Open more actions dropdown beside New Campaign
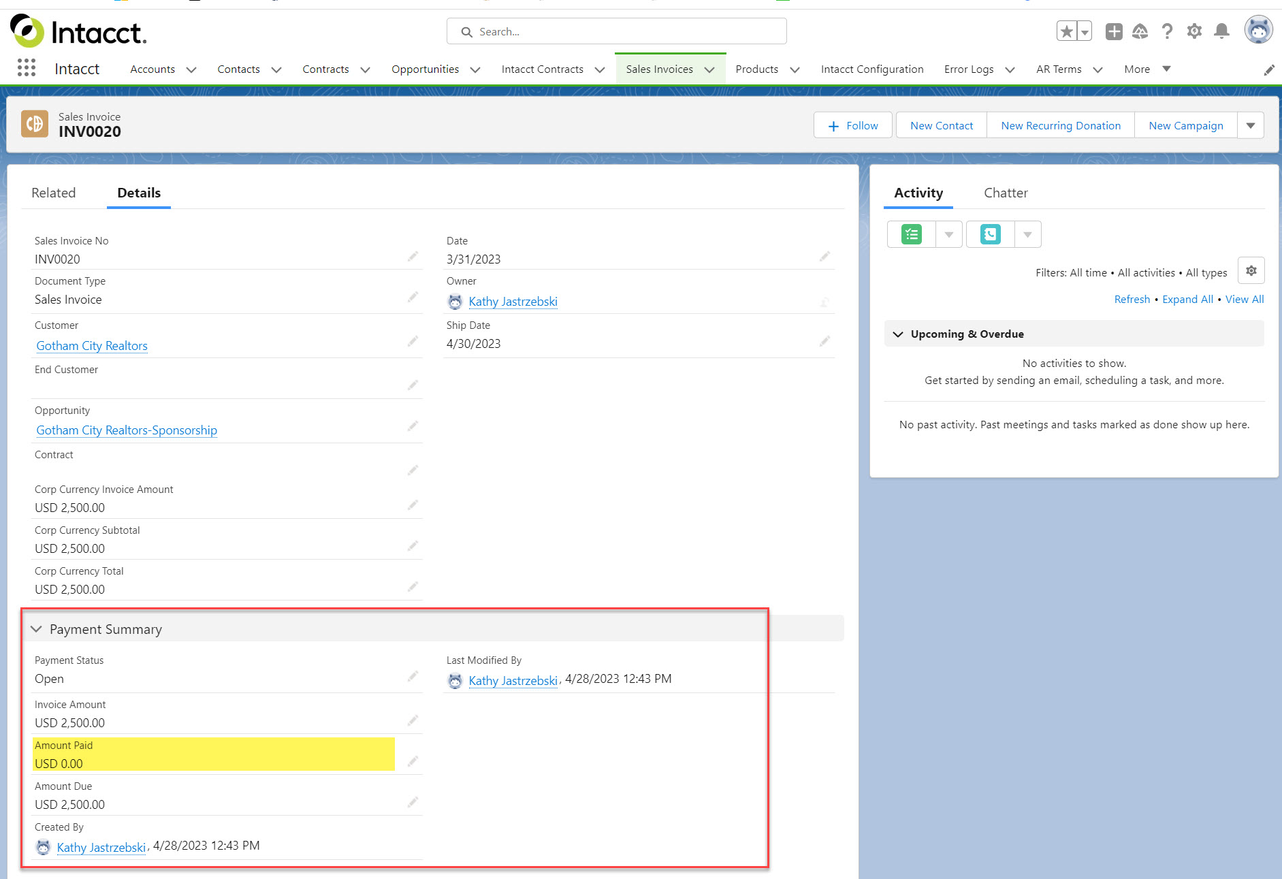Screen dimensions: 1282x879 click(1251, 125)
